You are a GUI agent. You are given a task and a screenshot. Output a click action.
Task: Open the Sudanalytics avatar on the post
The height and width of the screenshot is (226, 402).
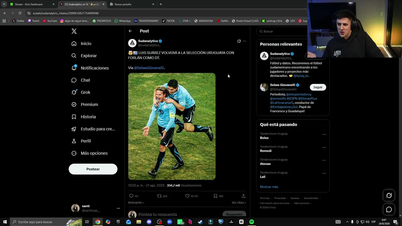tap(132, 43)
